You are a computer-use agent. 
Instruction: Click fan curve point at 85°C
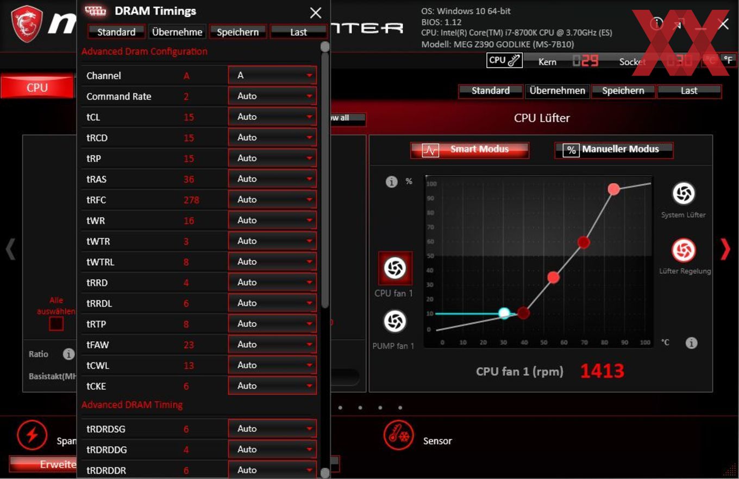[613, 189]
